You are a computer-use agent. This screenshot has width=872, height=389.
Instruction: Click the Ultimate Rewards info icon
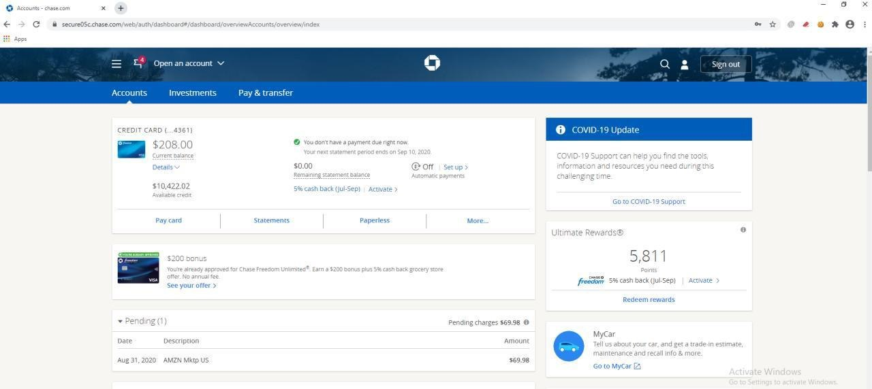(x=743, y=230)
